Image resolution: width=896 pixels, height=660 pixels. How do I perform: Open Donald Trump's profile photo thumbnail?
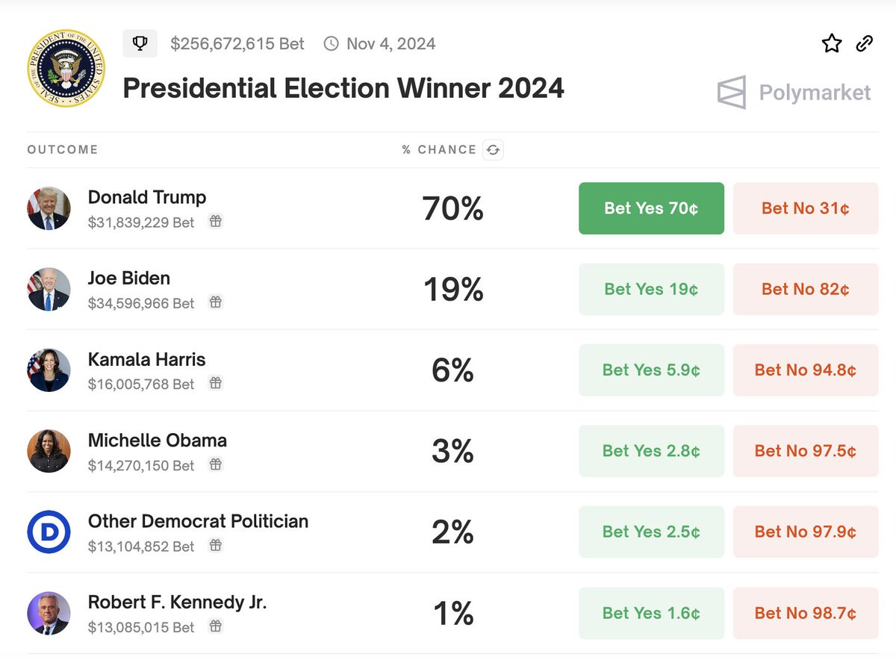[49, 208]
